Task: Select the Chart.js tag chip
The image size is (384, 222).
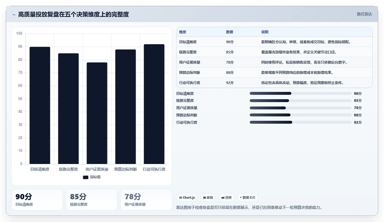Action: tap(187, 197)
